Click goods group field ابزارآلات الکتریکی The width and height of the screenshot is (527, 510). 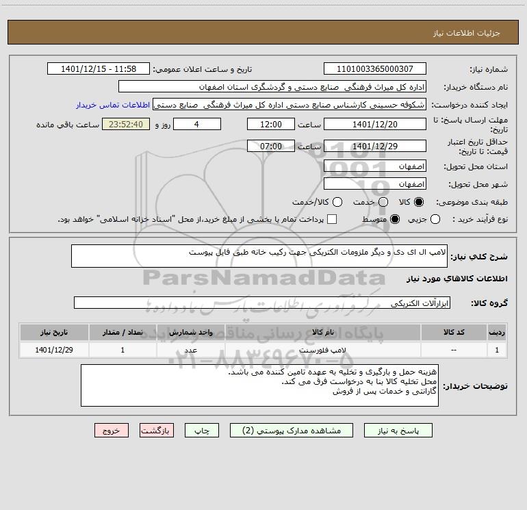point(262,303)
